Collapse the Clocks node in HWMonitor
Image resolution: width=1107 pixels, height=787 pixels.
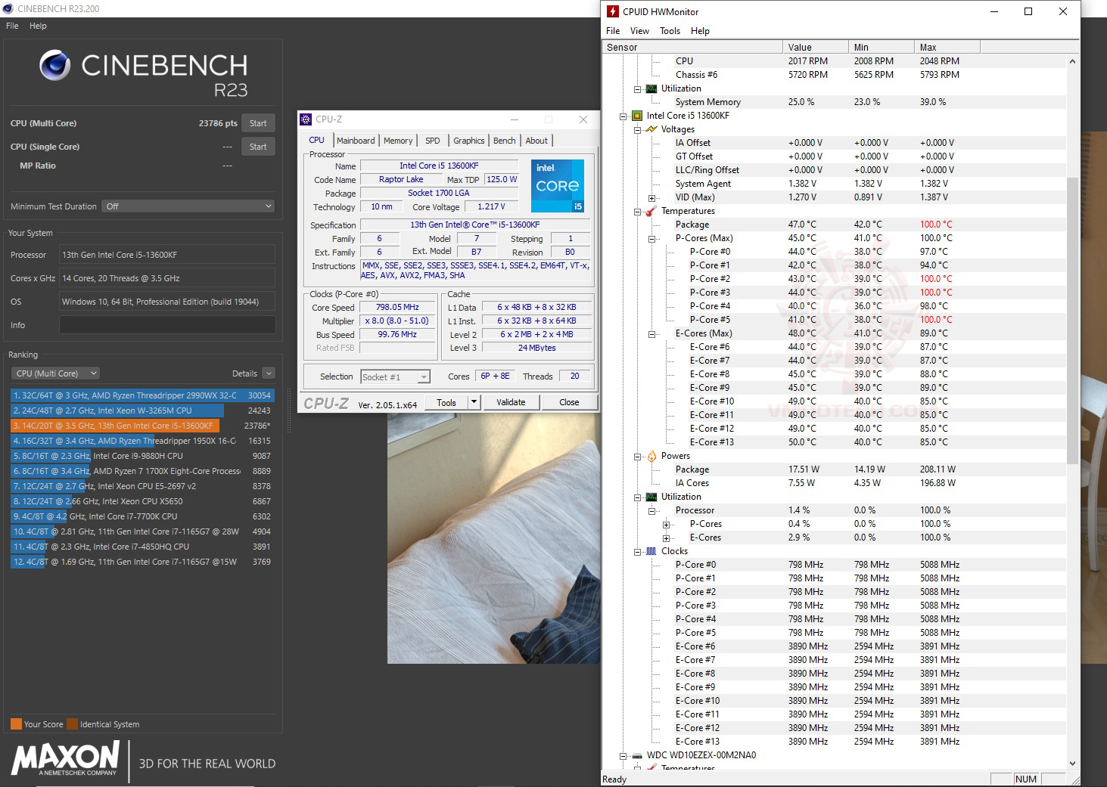637,552
